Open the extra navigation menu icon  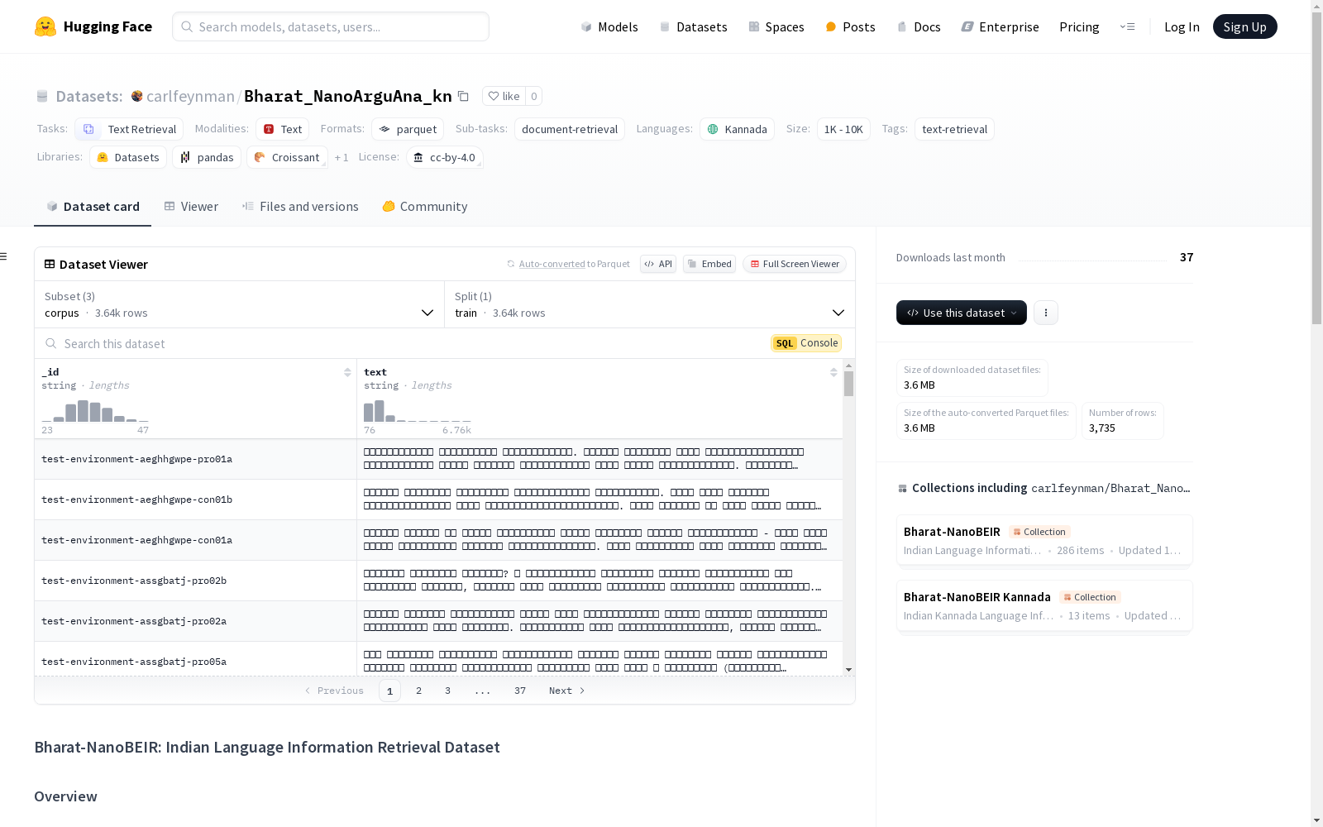[x=1127, y=26]
